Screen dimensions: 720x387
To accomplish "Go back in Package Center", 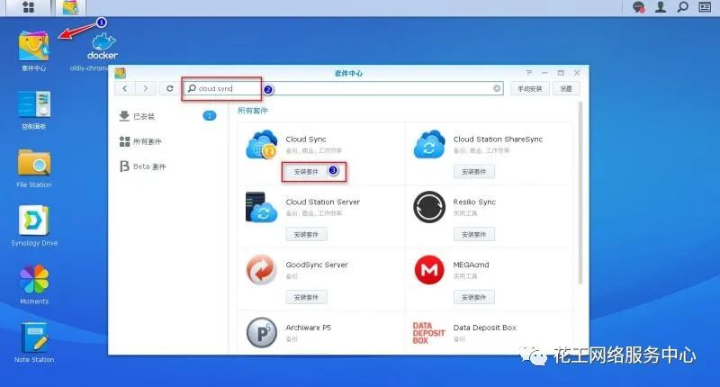I will [125, 88].
